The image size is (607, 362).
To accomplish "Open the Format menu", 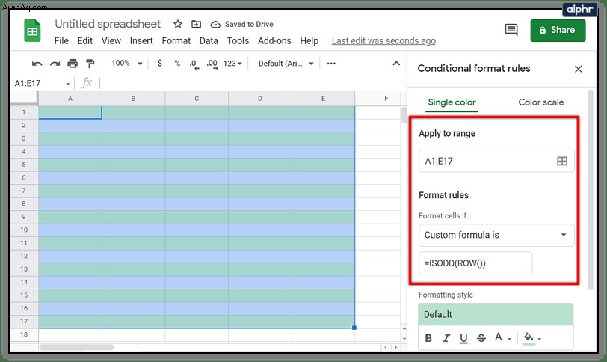I will (176, 40).
